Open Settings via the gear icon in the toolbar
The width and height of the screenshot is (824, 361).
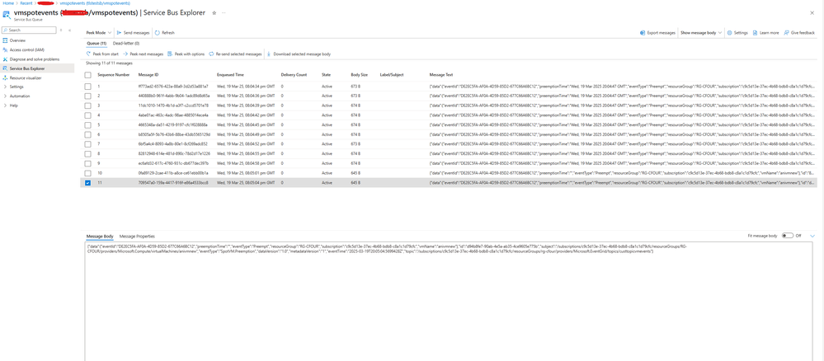(x=729, y=33)
